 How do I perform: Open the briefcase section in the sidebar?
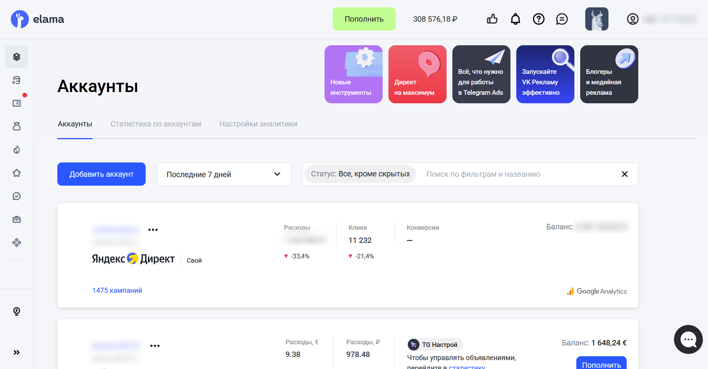pos(17,219)
